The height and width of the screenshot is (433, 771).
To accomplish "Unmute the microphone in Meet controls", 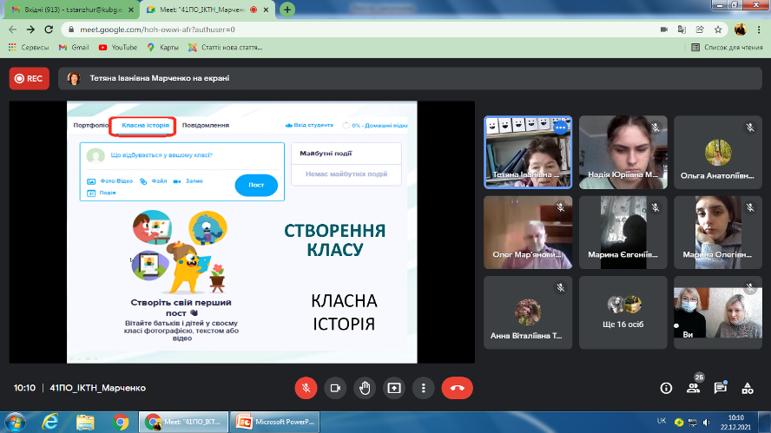I will [x=305, y=388].
